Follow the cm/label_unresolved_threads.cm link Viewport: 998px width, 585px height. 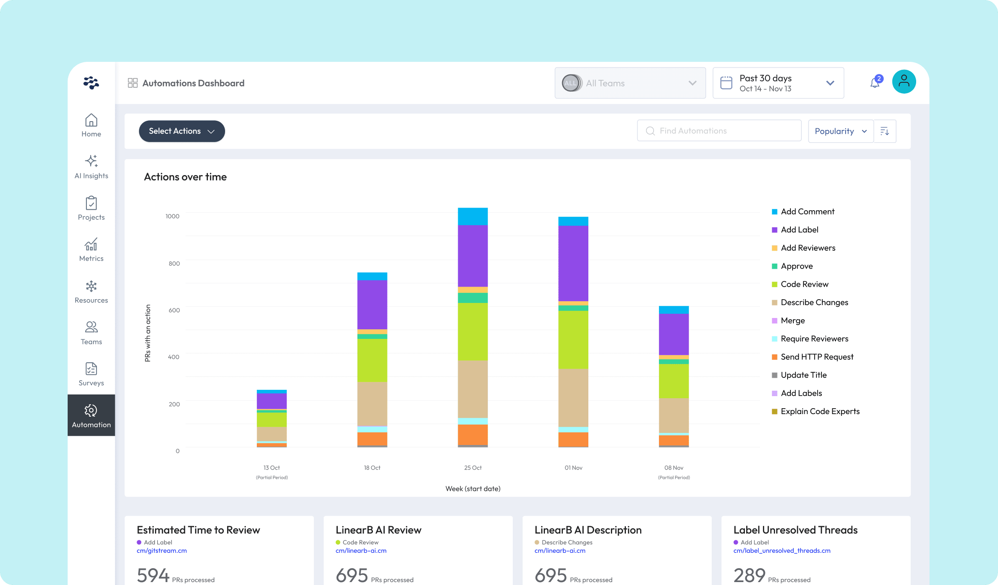tap(782, 550)
